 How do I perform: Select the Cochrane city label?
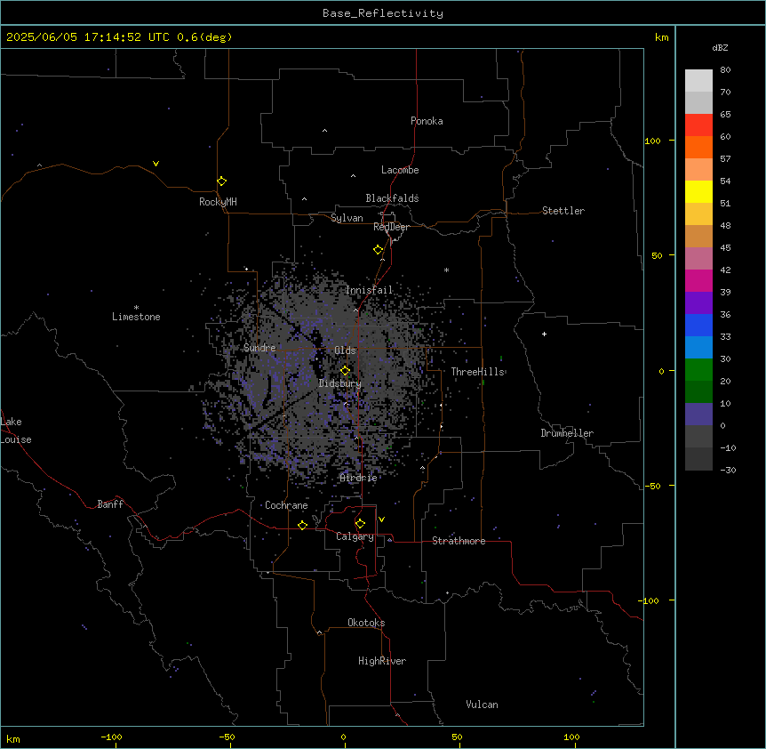pos(286,505)
